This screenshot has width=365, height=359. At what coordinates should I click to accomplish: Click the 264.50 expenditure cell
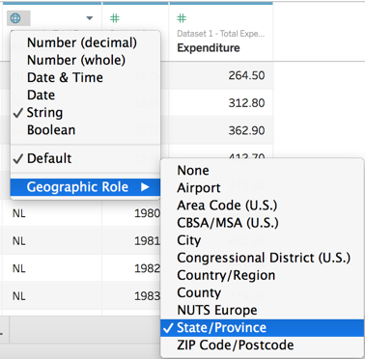point(221,75)
